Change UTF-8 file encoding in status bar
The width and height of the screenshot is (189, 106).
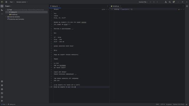point(162,105)
